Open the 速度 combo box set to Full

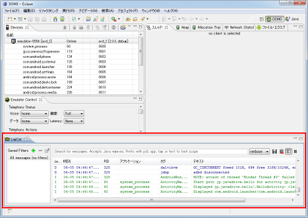tap(74, 114)
